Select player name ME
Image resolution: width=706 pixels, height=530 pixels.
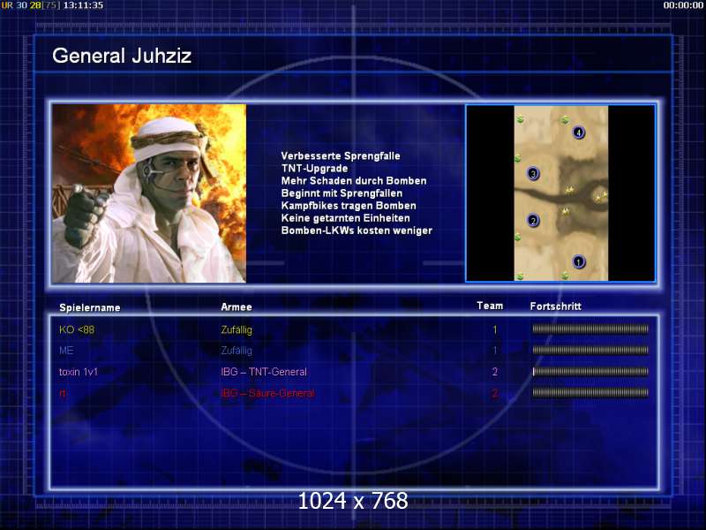coord(66,350)
